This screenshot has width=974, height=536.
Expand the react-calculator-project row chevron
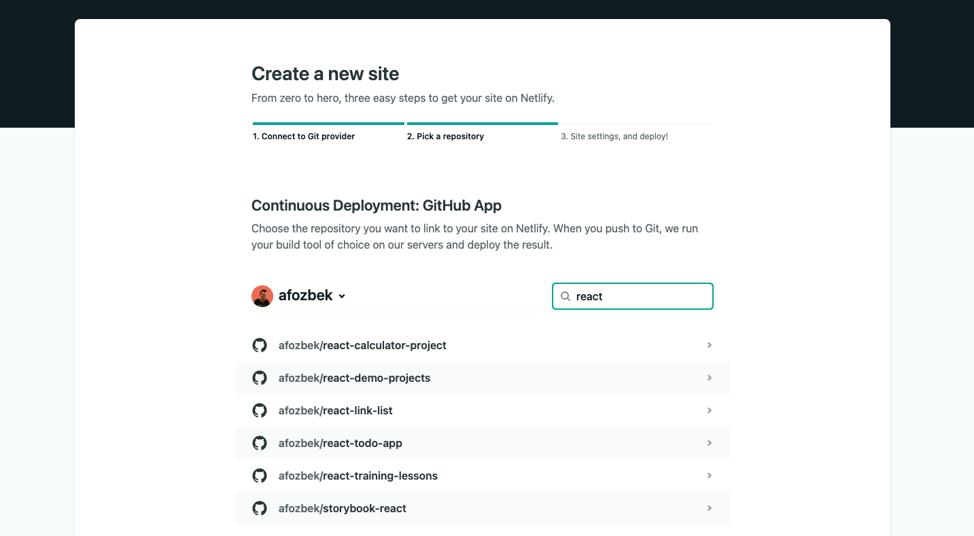pos(709,345)
